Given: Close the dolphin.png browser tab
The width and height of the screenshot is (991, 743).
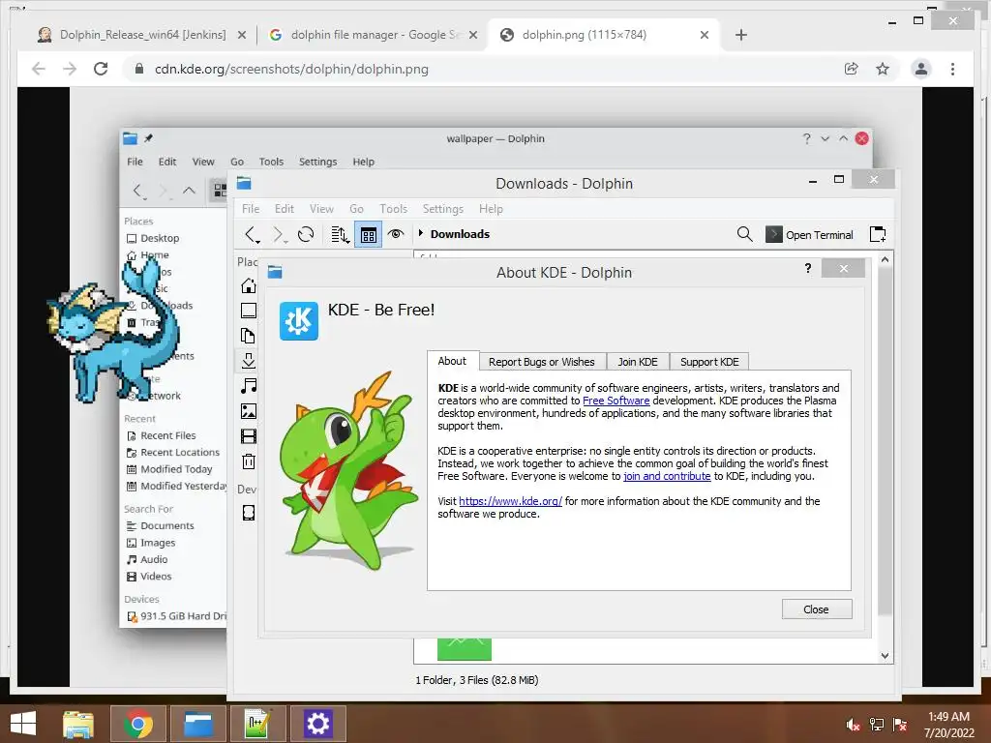Looking at the screenshot, I should (705, 35).
